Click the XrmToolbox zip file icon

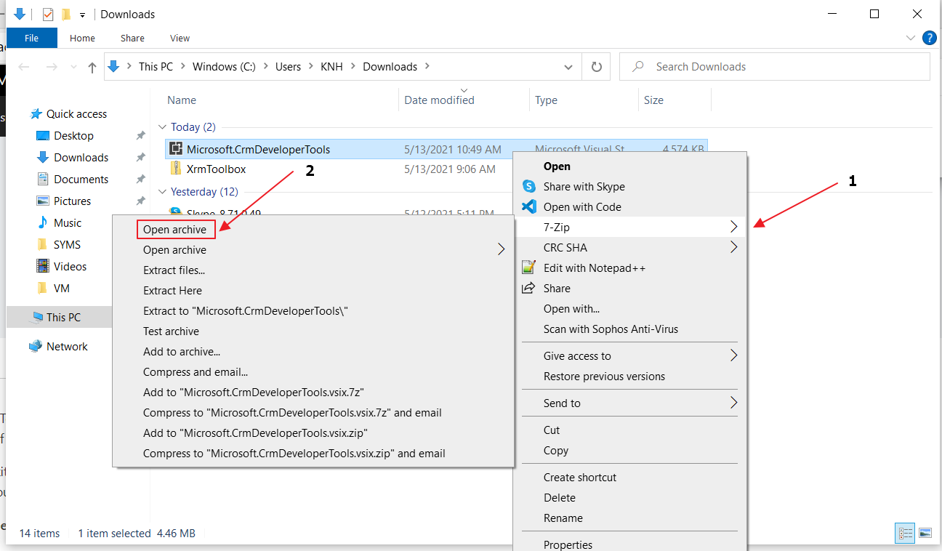[175, 169]
